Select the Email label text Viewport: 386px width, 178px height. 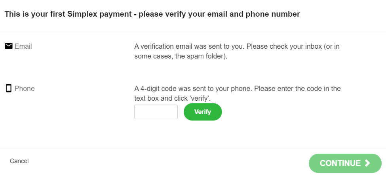23,46
